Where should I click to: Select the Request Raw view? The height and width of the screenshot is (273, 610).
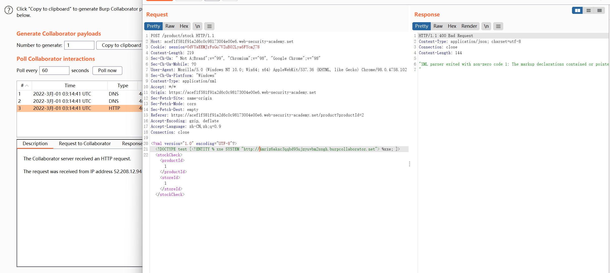click(170, 26)
